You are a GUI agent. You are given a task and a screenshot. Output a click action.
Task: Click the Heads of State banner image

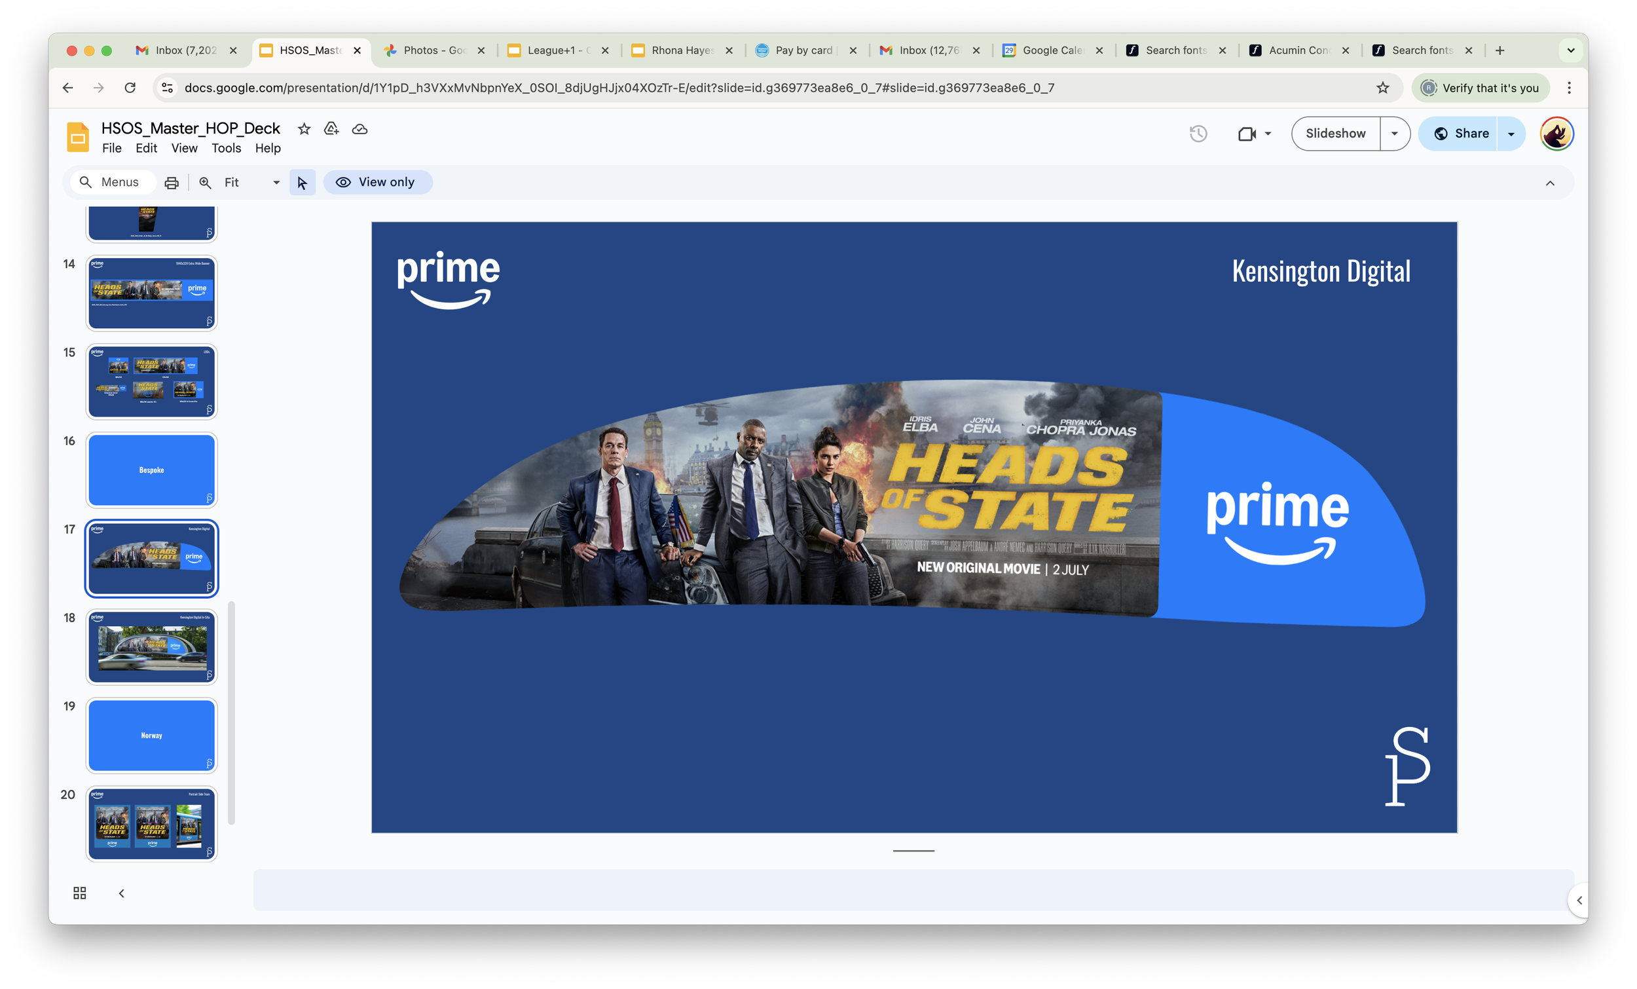[x=911, y=503]
